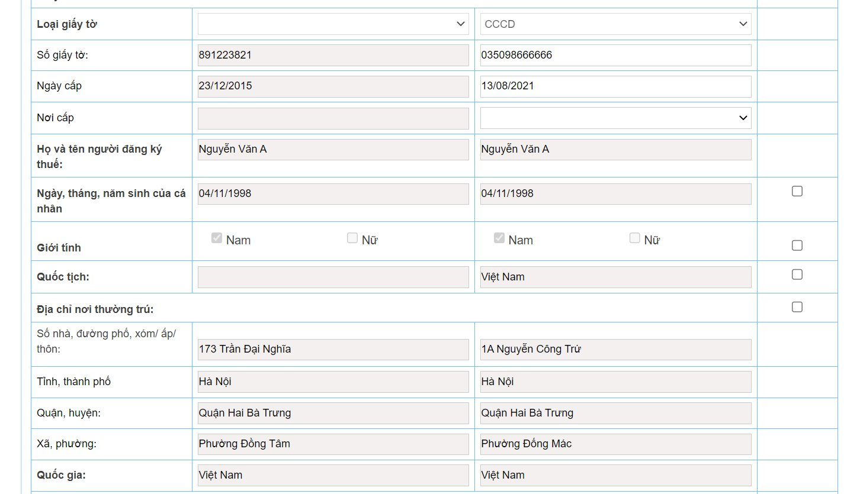Click the empty Nơi cấp text field
Image resolution: width=844 pixels, height=494 pixels.
(x=333, y=118)
